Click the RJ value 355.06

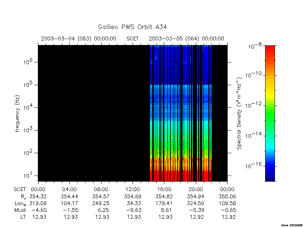point(227,196)
